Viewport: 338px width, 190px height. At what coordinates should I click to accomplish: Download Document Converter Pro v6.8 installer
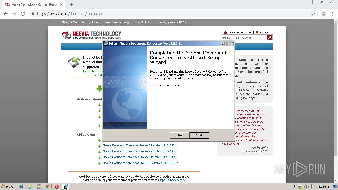[140, 145]
